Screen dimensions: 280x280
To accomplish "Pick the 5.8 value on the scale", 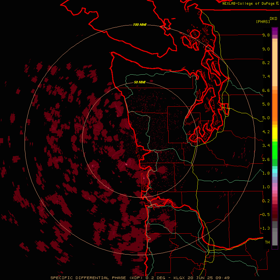I will click(x=266, y=104).
